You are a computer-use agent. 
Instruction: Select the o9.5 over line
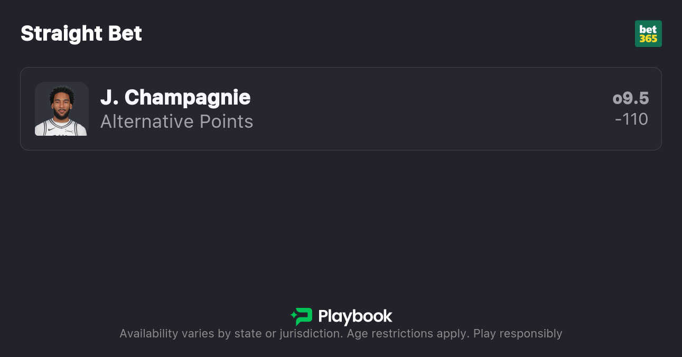pyautogui.click(x=631, y=99)
